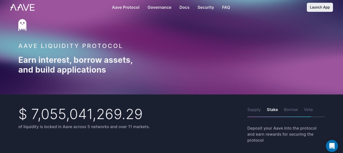Click the text about 5 networks and 11 markets
This screenshot has height=153, width=343.
(84, 127)
